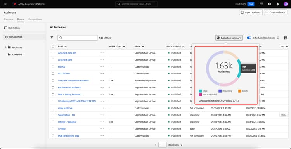Click the Edge segment of the donut chart
Image resolution: width=291 pixels, height=149 pixels.
pos(239,68)
